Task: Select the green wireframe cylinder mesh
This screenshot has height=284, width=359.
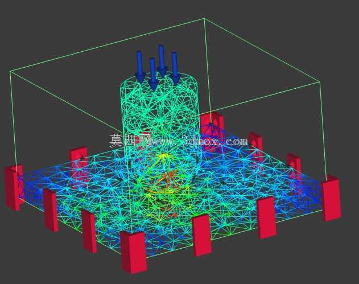Action: point(160,128)
